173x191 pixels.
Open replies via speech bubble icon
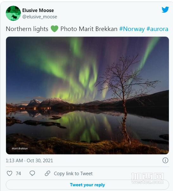[32, 173]
